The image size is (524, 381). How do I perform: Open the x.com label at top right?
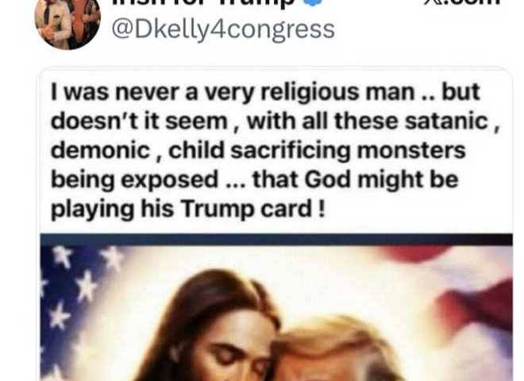click(463, 2)
